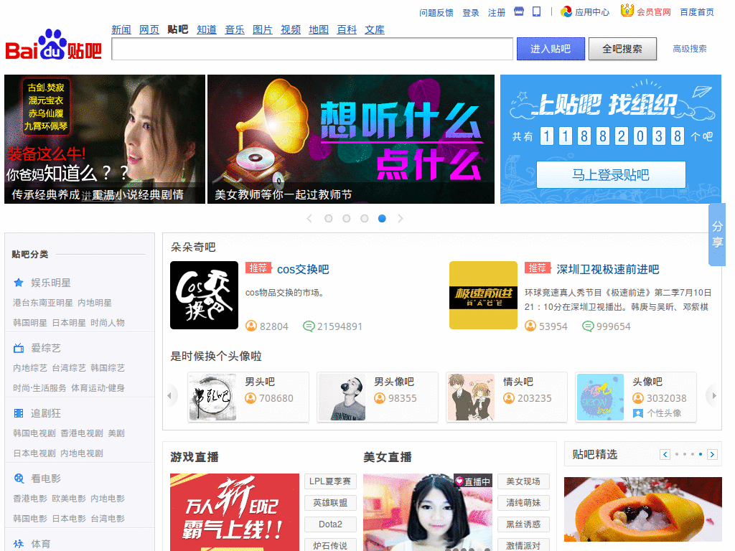Open the 情头吧 anime couple image
735x551 pixels.
471,397
